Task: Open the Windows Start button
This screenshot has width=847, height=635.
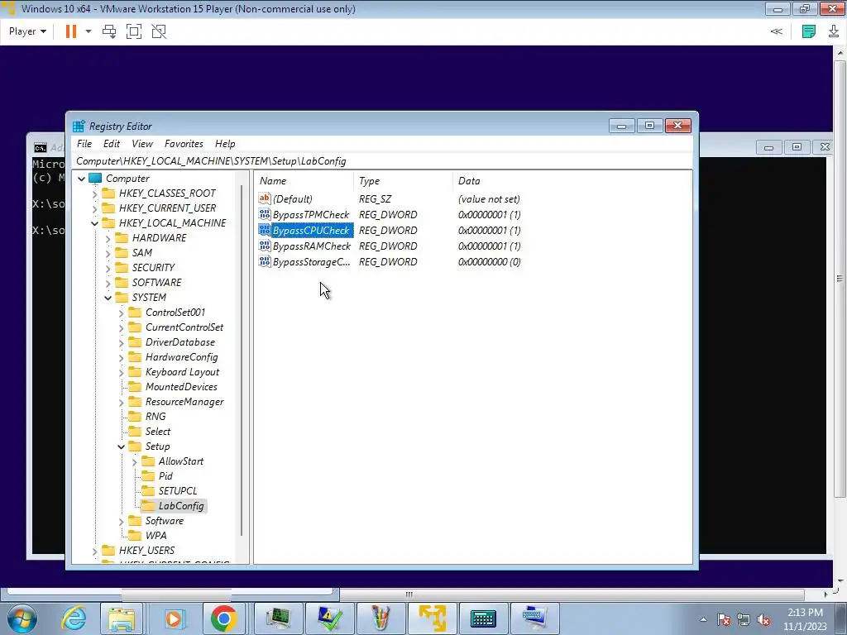Action: [x=21, y=618]
